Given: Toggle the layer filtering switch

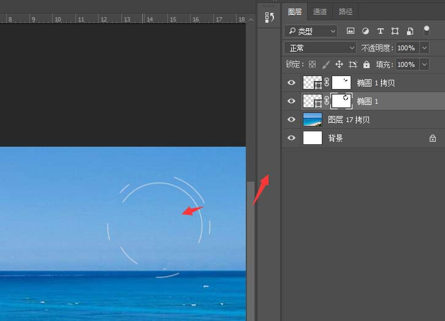Looking at the screenshot, I should [x=426, y=30].
